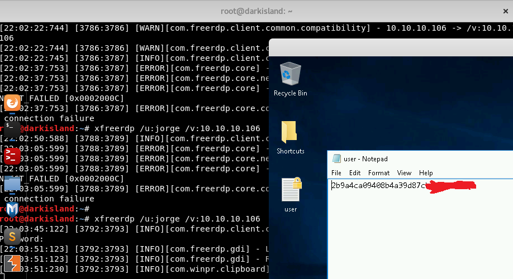Launch the Terminal dock icon
Viewport: 513px width, 279px height.
pyautogui.click(x=12, y=129)
